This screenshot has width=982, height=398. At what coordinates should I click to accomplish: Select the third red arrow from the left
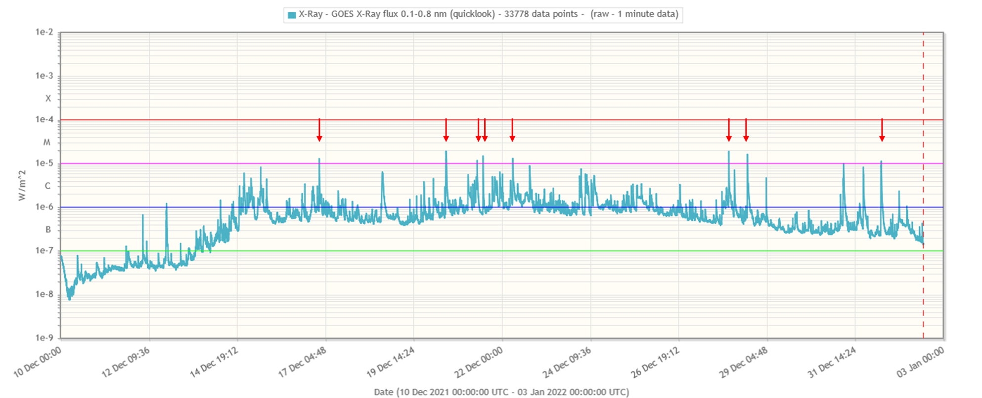point(478,130)
